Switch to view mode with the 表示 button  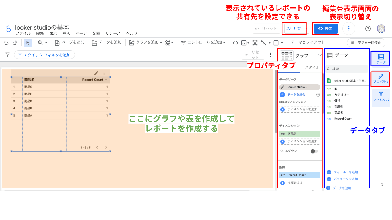[325, 28]
